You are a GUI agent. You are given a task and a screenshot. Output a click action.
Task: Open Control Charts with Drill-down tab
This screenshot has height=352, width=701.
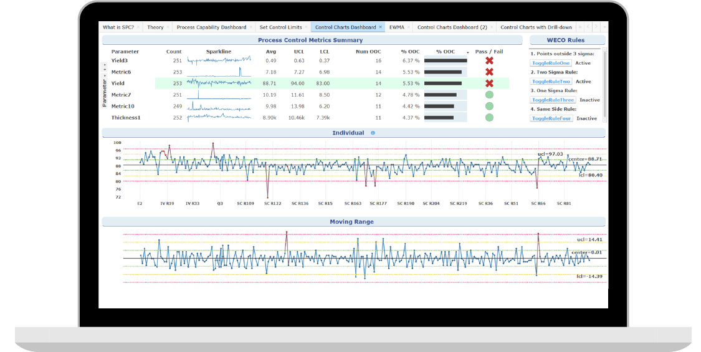(536, 27)
